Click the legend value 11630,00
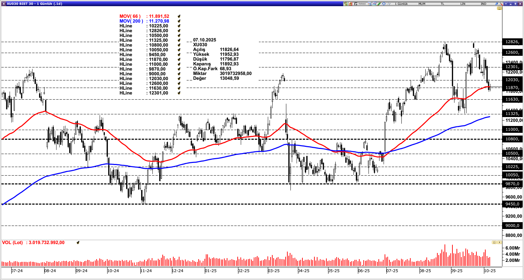The height and width of the screenshot is (280, 524). [159, 88]
